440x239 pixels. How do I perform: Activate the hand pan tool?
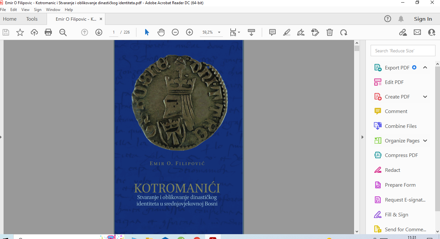[x=161, y=32]
